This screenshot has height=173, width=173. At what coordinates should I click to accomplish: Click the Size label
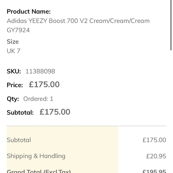pos(13,42)
